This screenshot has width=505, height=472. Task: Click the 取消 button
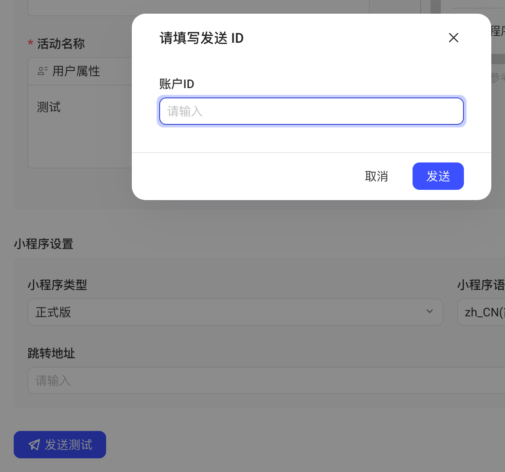pos(376,176)
